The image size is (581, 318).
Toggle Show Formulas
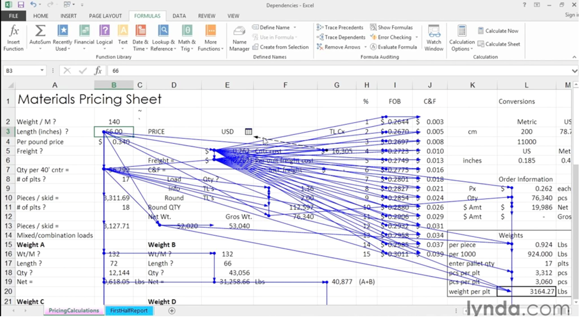click(x=391, y=27)
